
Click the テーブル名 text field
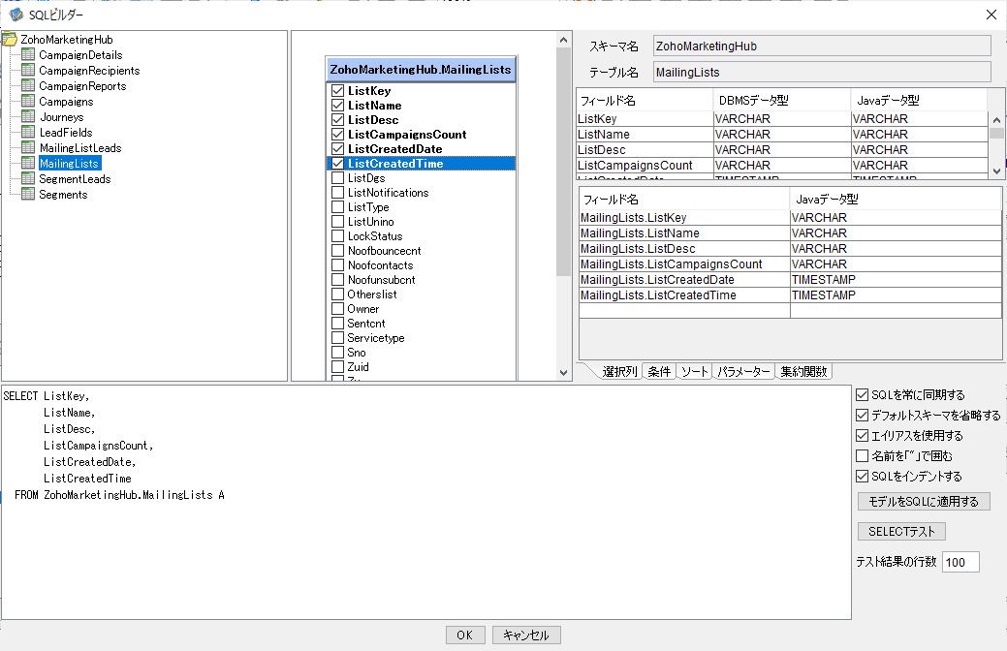coord(822,72)
